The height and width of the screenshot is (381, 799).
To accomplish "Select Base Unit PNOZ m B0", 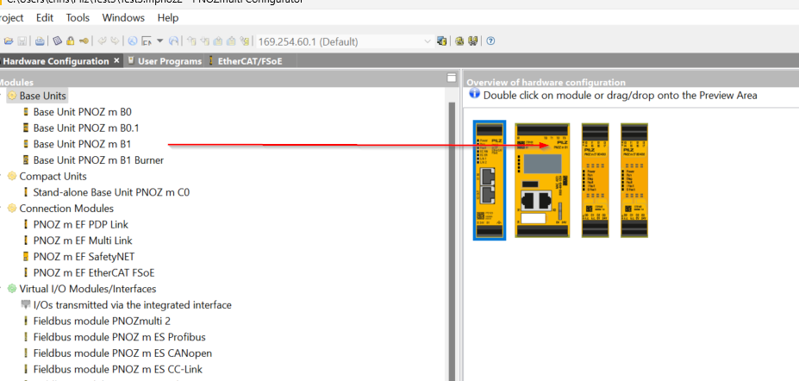I will point(83,111).
